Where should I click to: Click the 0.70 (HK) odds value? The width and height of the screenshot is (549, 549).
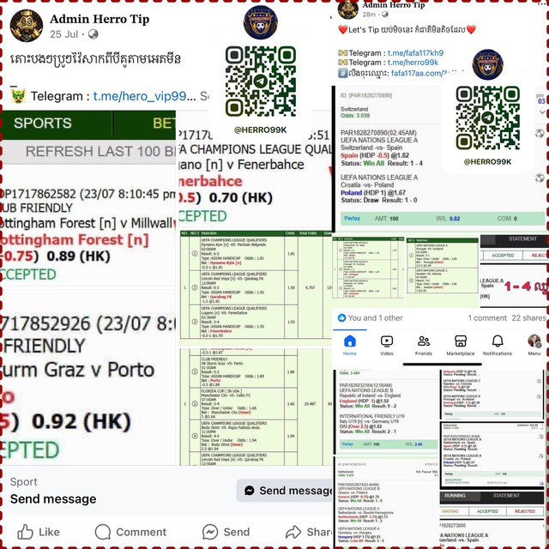(x=241, y=198)
